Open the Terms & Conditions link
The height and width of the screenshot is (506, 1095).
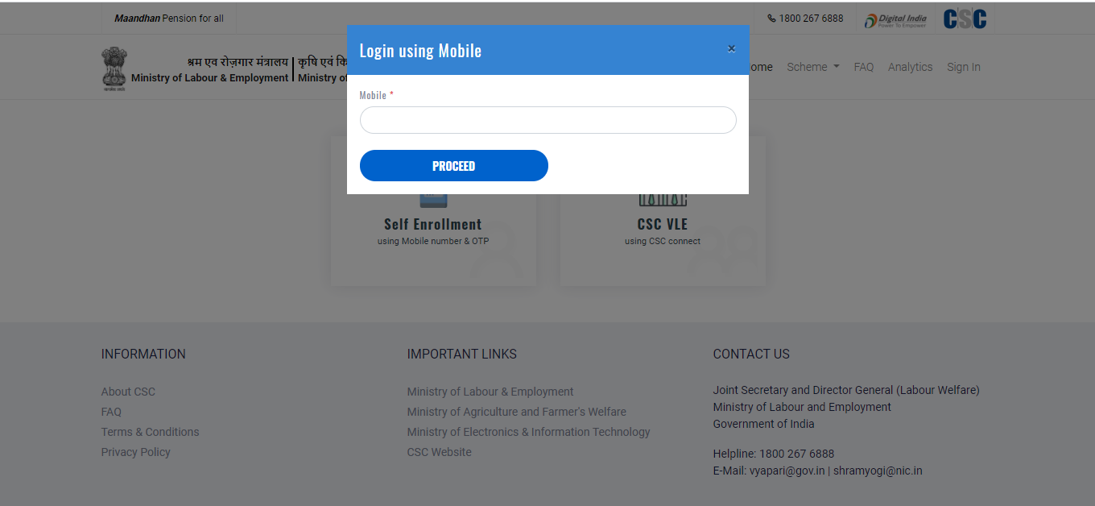click(150, 432)
